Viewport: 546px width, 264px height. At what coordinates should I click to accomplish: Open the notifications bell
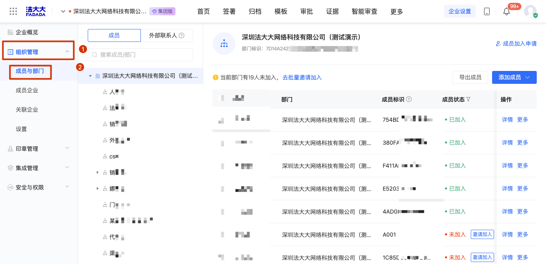pos(507,11)
